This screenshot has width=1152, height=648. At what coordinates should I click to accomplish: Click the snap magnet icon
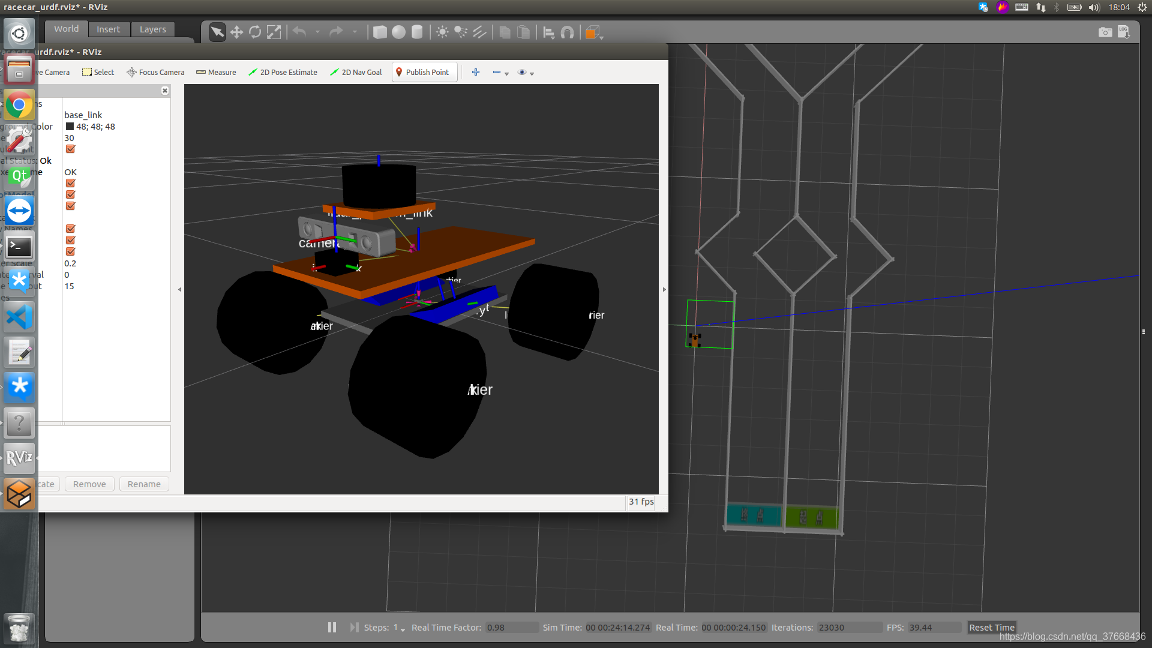[567, 32]
